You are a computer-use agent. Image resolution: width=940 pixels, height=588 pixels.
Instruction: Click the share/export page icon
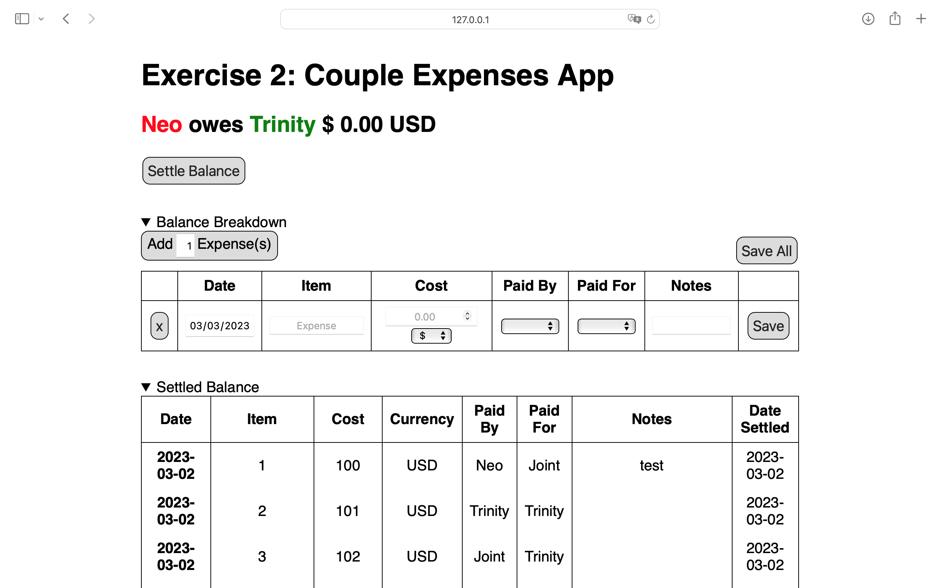coord(895,18)
